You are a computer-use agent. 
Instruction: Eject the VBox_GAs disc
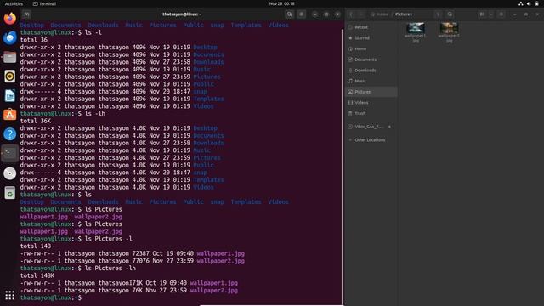(x=389, y=127)
